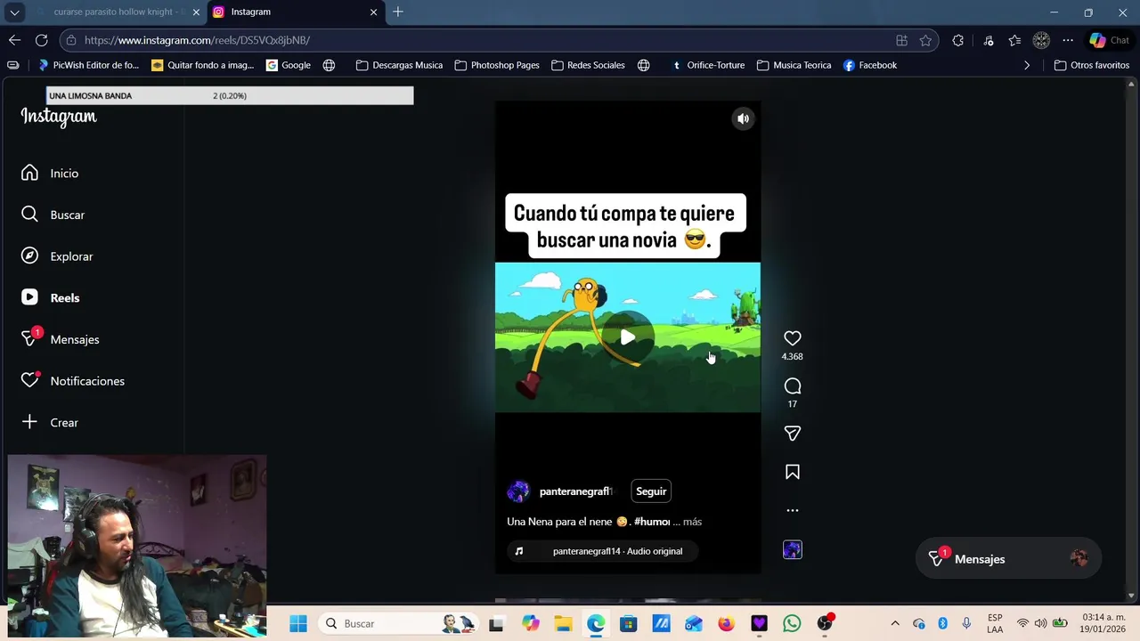This screenshot has width=1140, height=641.
Task: Share the reel via paper plane icon
Action: (x=793, y=434)
